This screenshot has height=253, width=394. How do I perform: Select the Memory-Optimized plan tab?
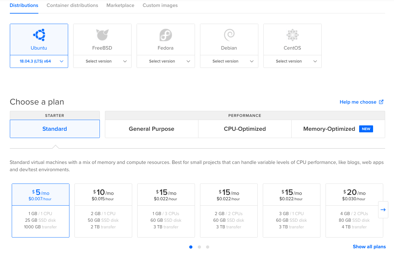338,129
